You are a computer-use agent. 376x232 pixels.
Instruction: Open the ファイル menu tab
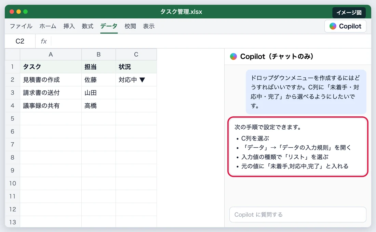[21, 26]
